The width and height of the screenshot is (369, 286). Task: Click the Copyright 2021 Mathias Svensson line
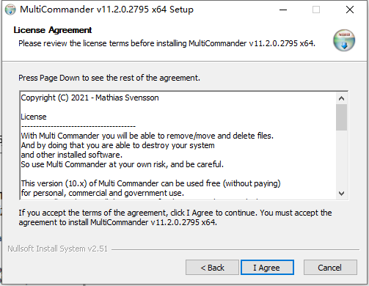pos(89,98)
